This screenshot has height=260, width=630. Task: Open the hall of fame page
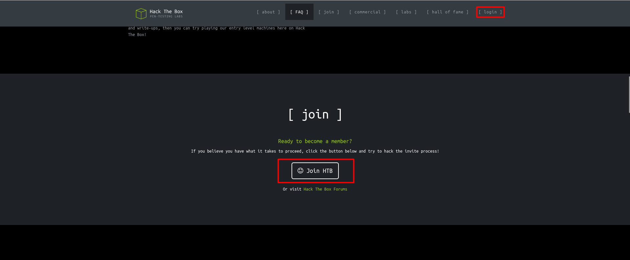click(447, 12)
